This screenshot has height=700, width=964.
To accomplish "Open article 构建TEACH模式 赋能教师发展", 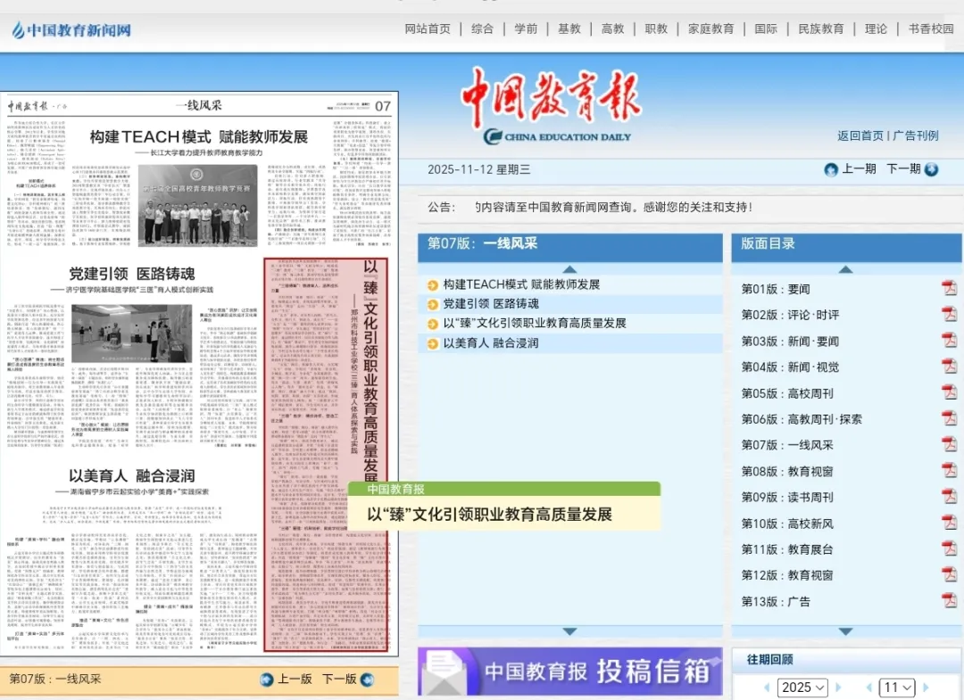I will (521, 284).
